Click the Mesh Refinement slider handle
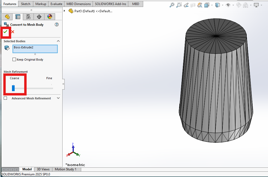Screen dimensions: 268x177 pos(13,88)
